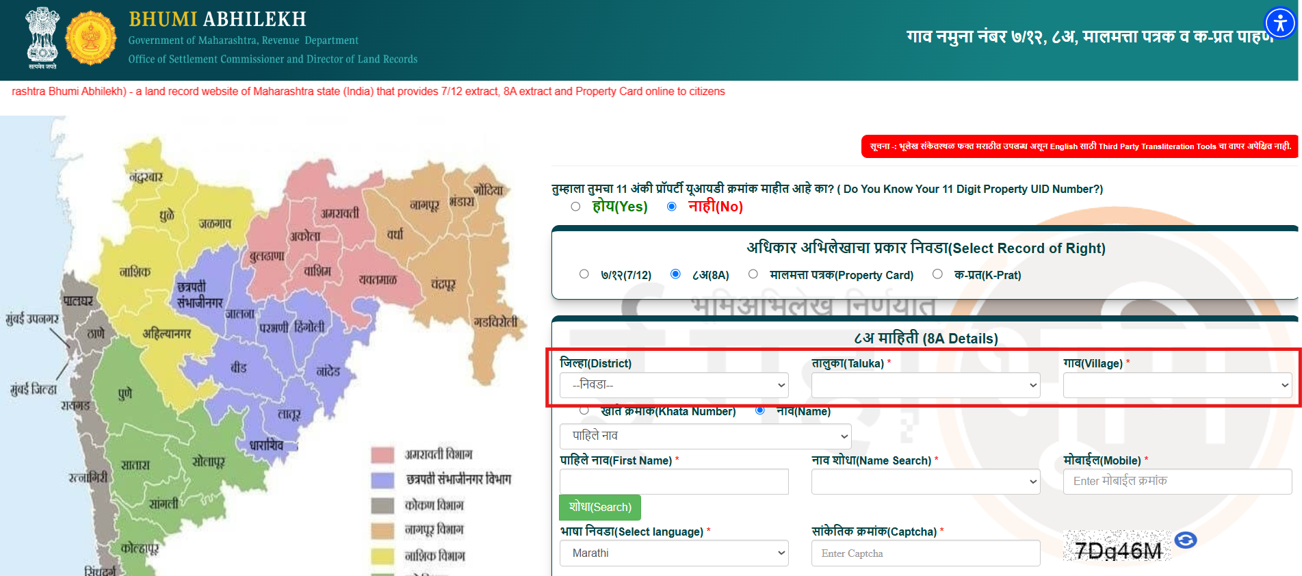Select नागपूर district on the map

point(424,205)
